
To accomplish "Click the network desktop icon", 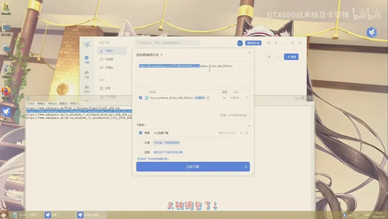I will pyautogui.click(x=6, y=51).
